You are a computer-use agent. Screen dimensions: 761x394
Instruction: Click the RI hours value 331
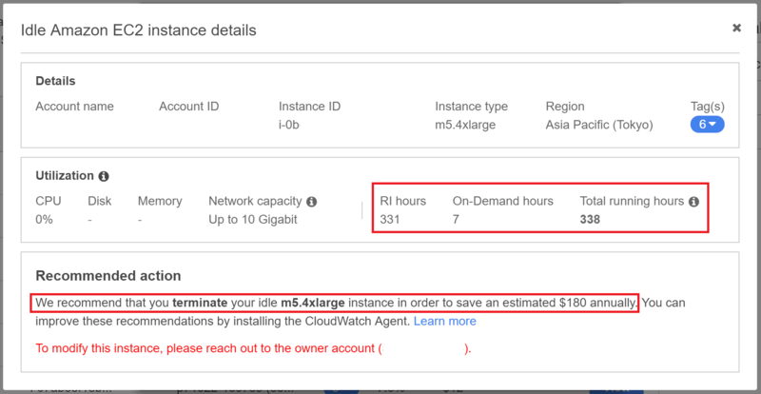pos(390,220)
